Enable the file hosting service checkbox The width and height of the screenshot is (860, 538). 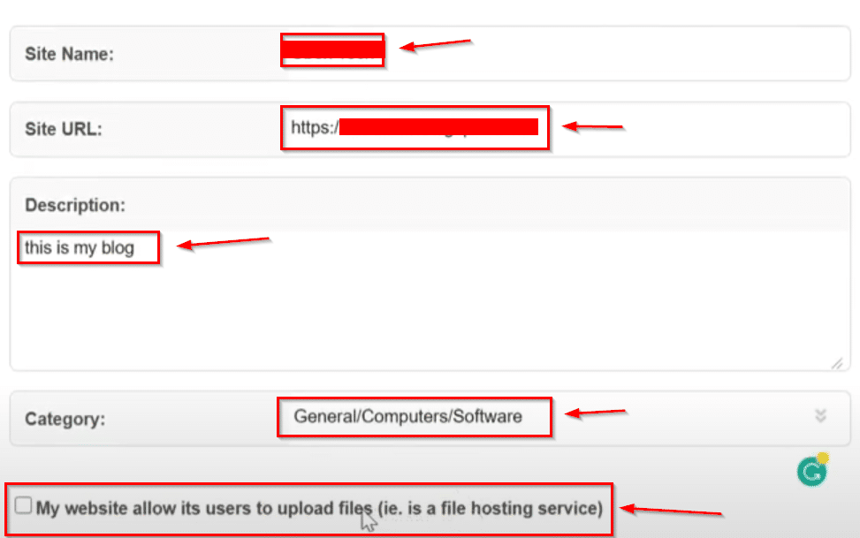pos(24,506)
